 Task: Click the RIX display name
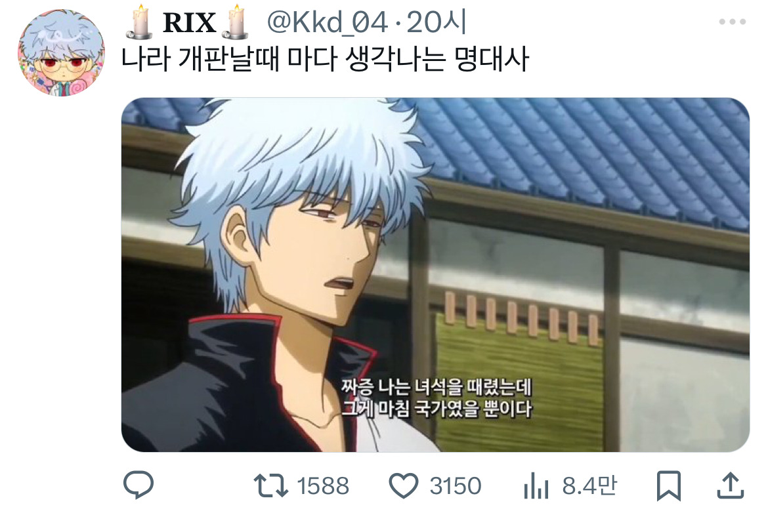click(x=189, y=22)
